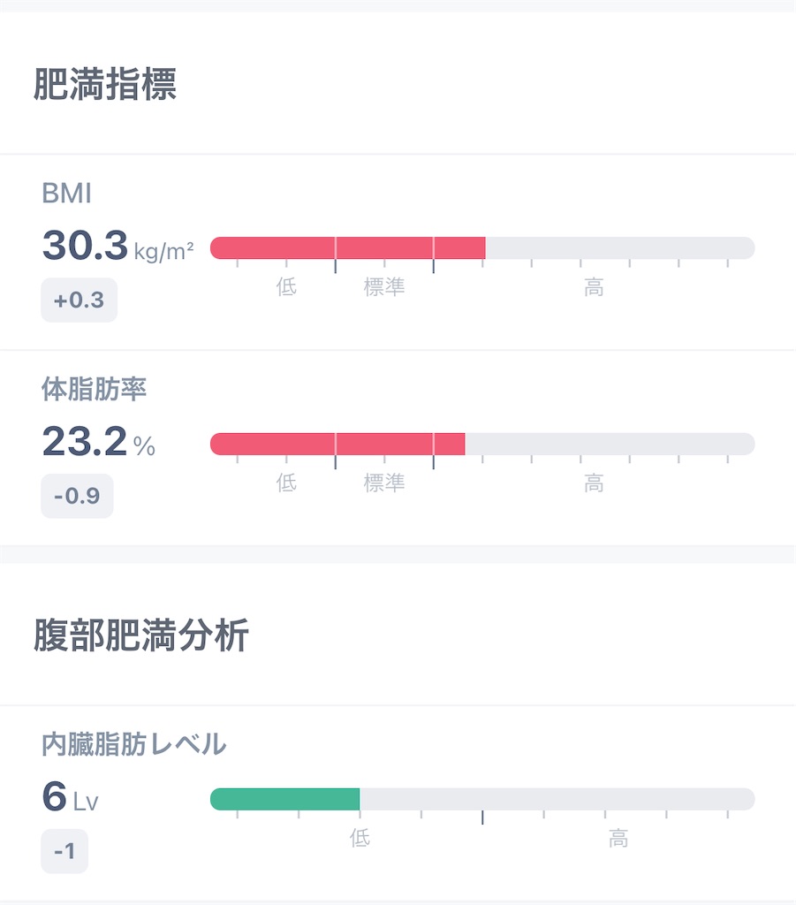Tap the +0.3 BMI change badge
796x905 pixels.
[79, 300]
